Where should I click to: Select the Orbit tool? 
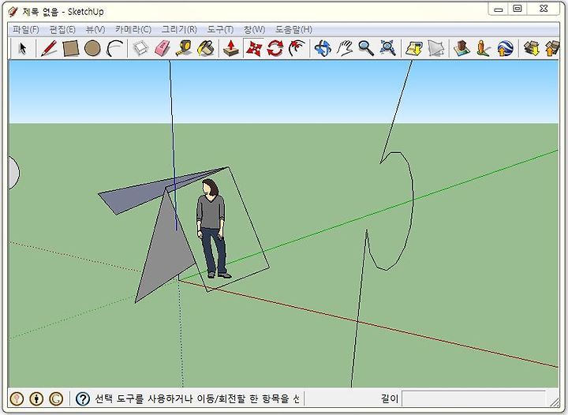tap(323, 48)
